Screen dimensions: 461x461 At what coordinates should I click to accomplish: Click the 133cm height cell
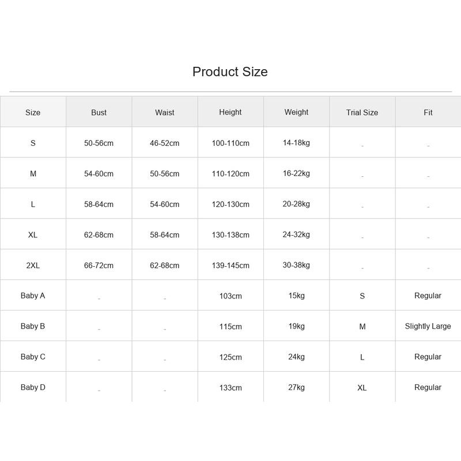click(x=231, y=387)
